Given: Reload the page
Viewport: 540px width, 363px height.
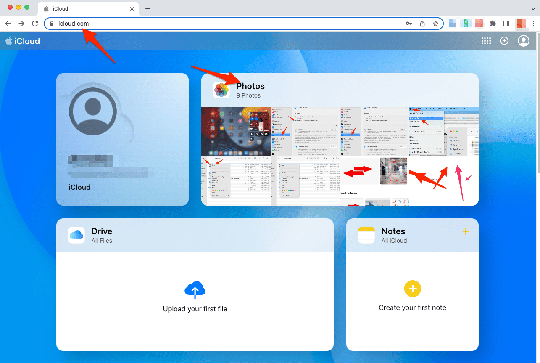Looking at the screenshot, I should pyautogui.click(x=35, y=24).
